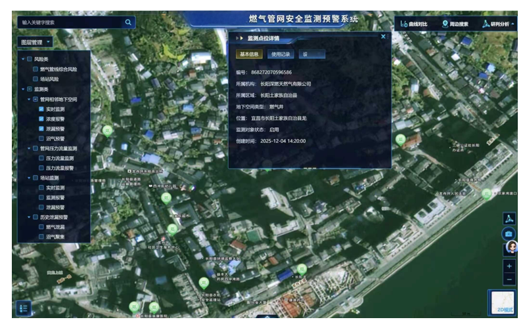This screenshot has width=527, height=326.
Task: Check 沼气预警 layer
Action: point(41,138)
